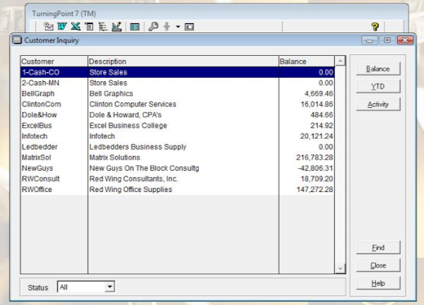Screen dimensions: 424x305
Task: Click the 147,272.28 balance value
Action: (x=314, y=189)
